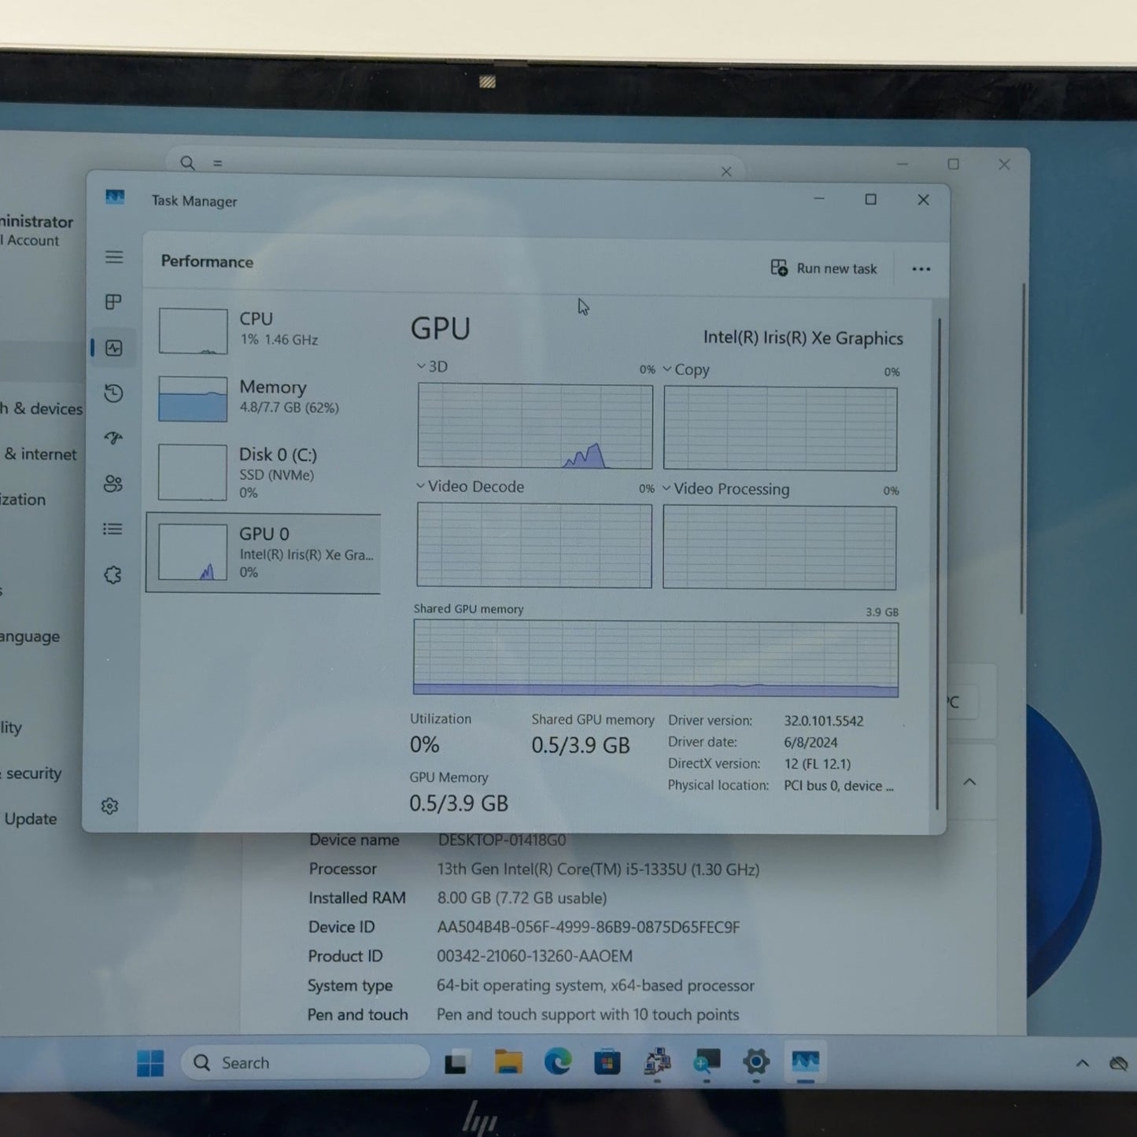Select CPU in the Performance list
1137x1137 pixels.
pyautogui.click(x=264, y=330)
